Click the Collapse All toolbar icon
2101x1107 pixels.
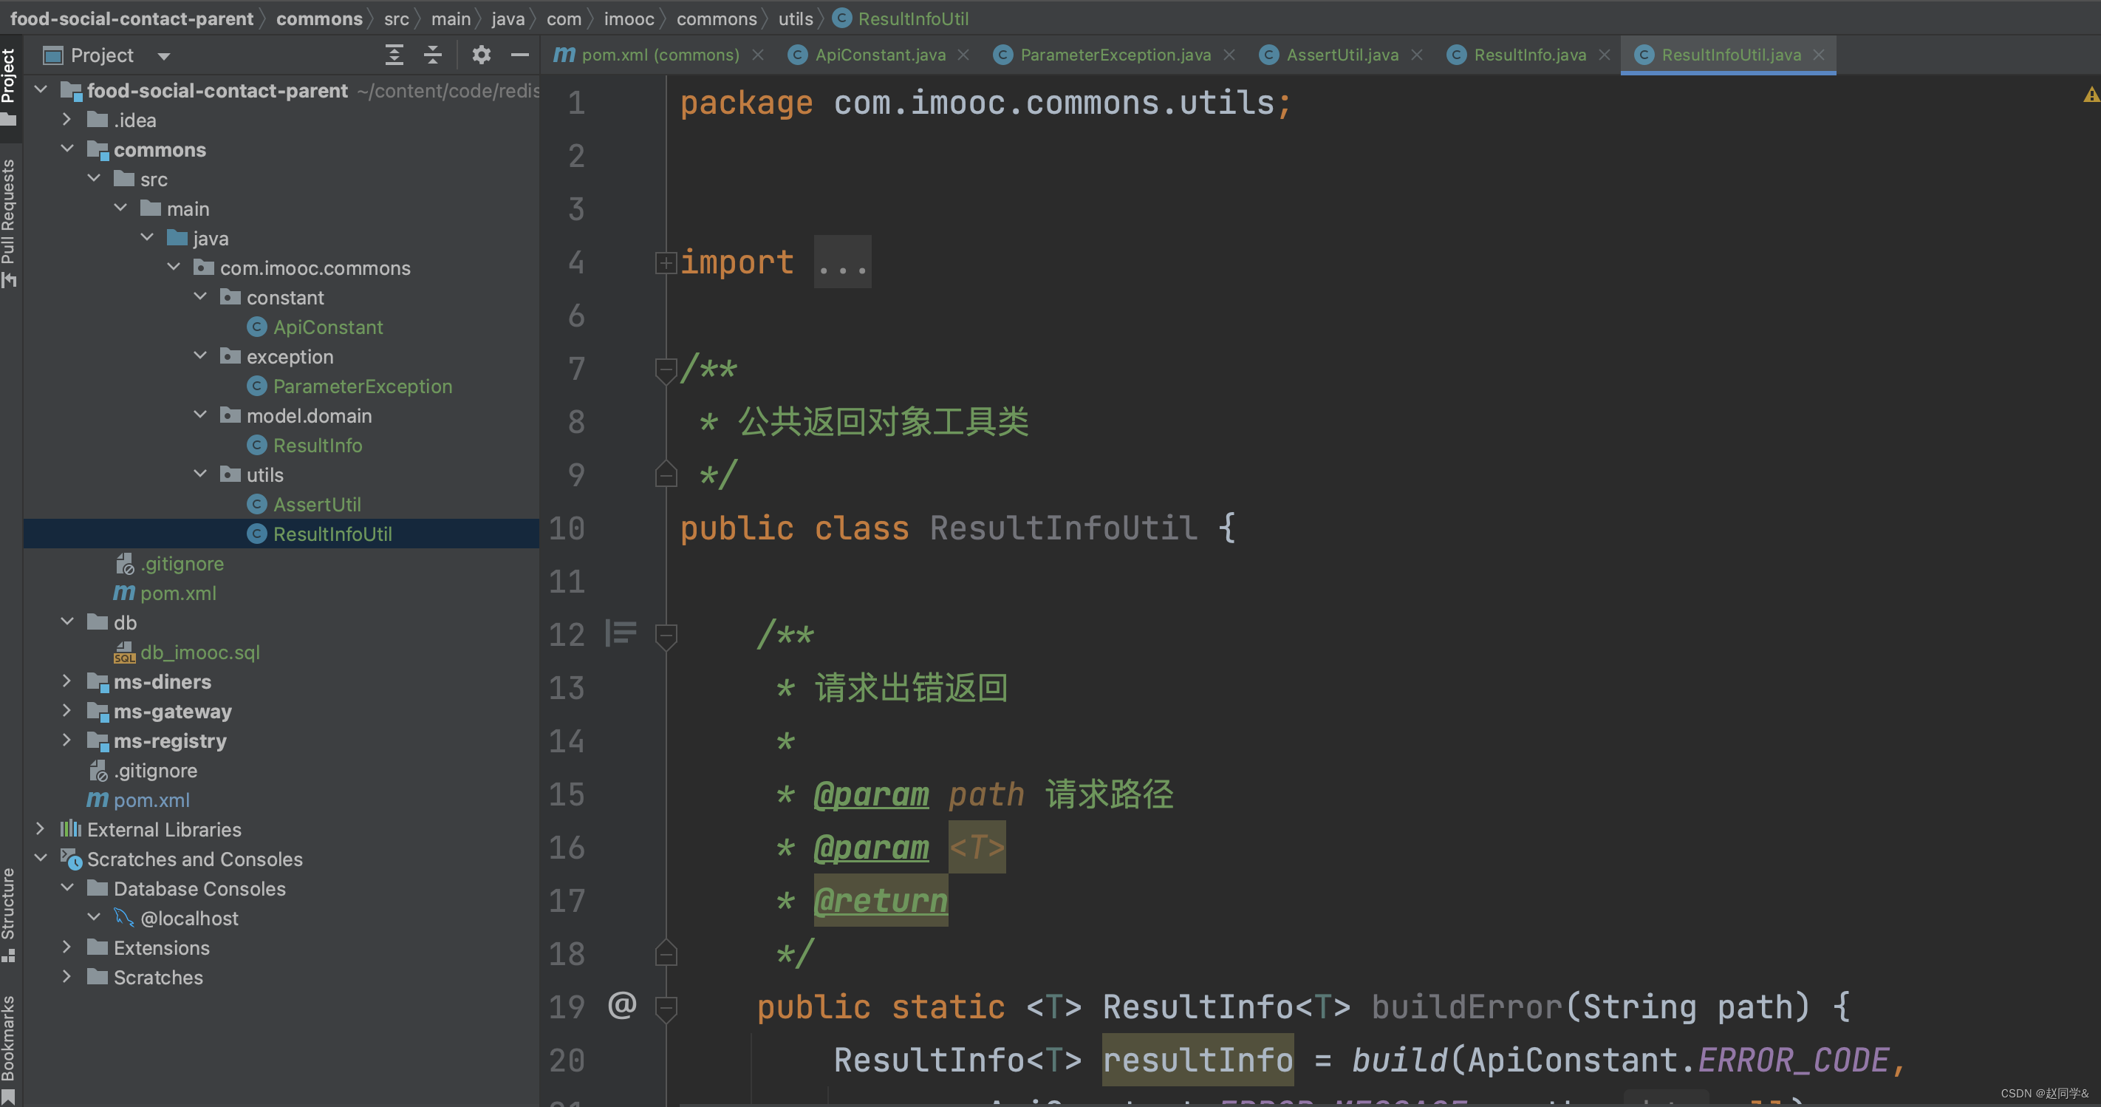433,55
